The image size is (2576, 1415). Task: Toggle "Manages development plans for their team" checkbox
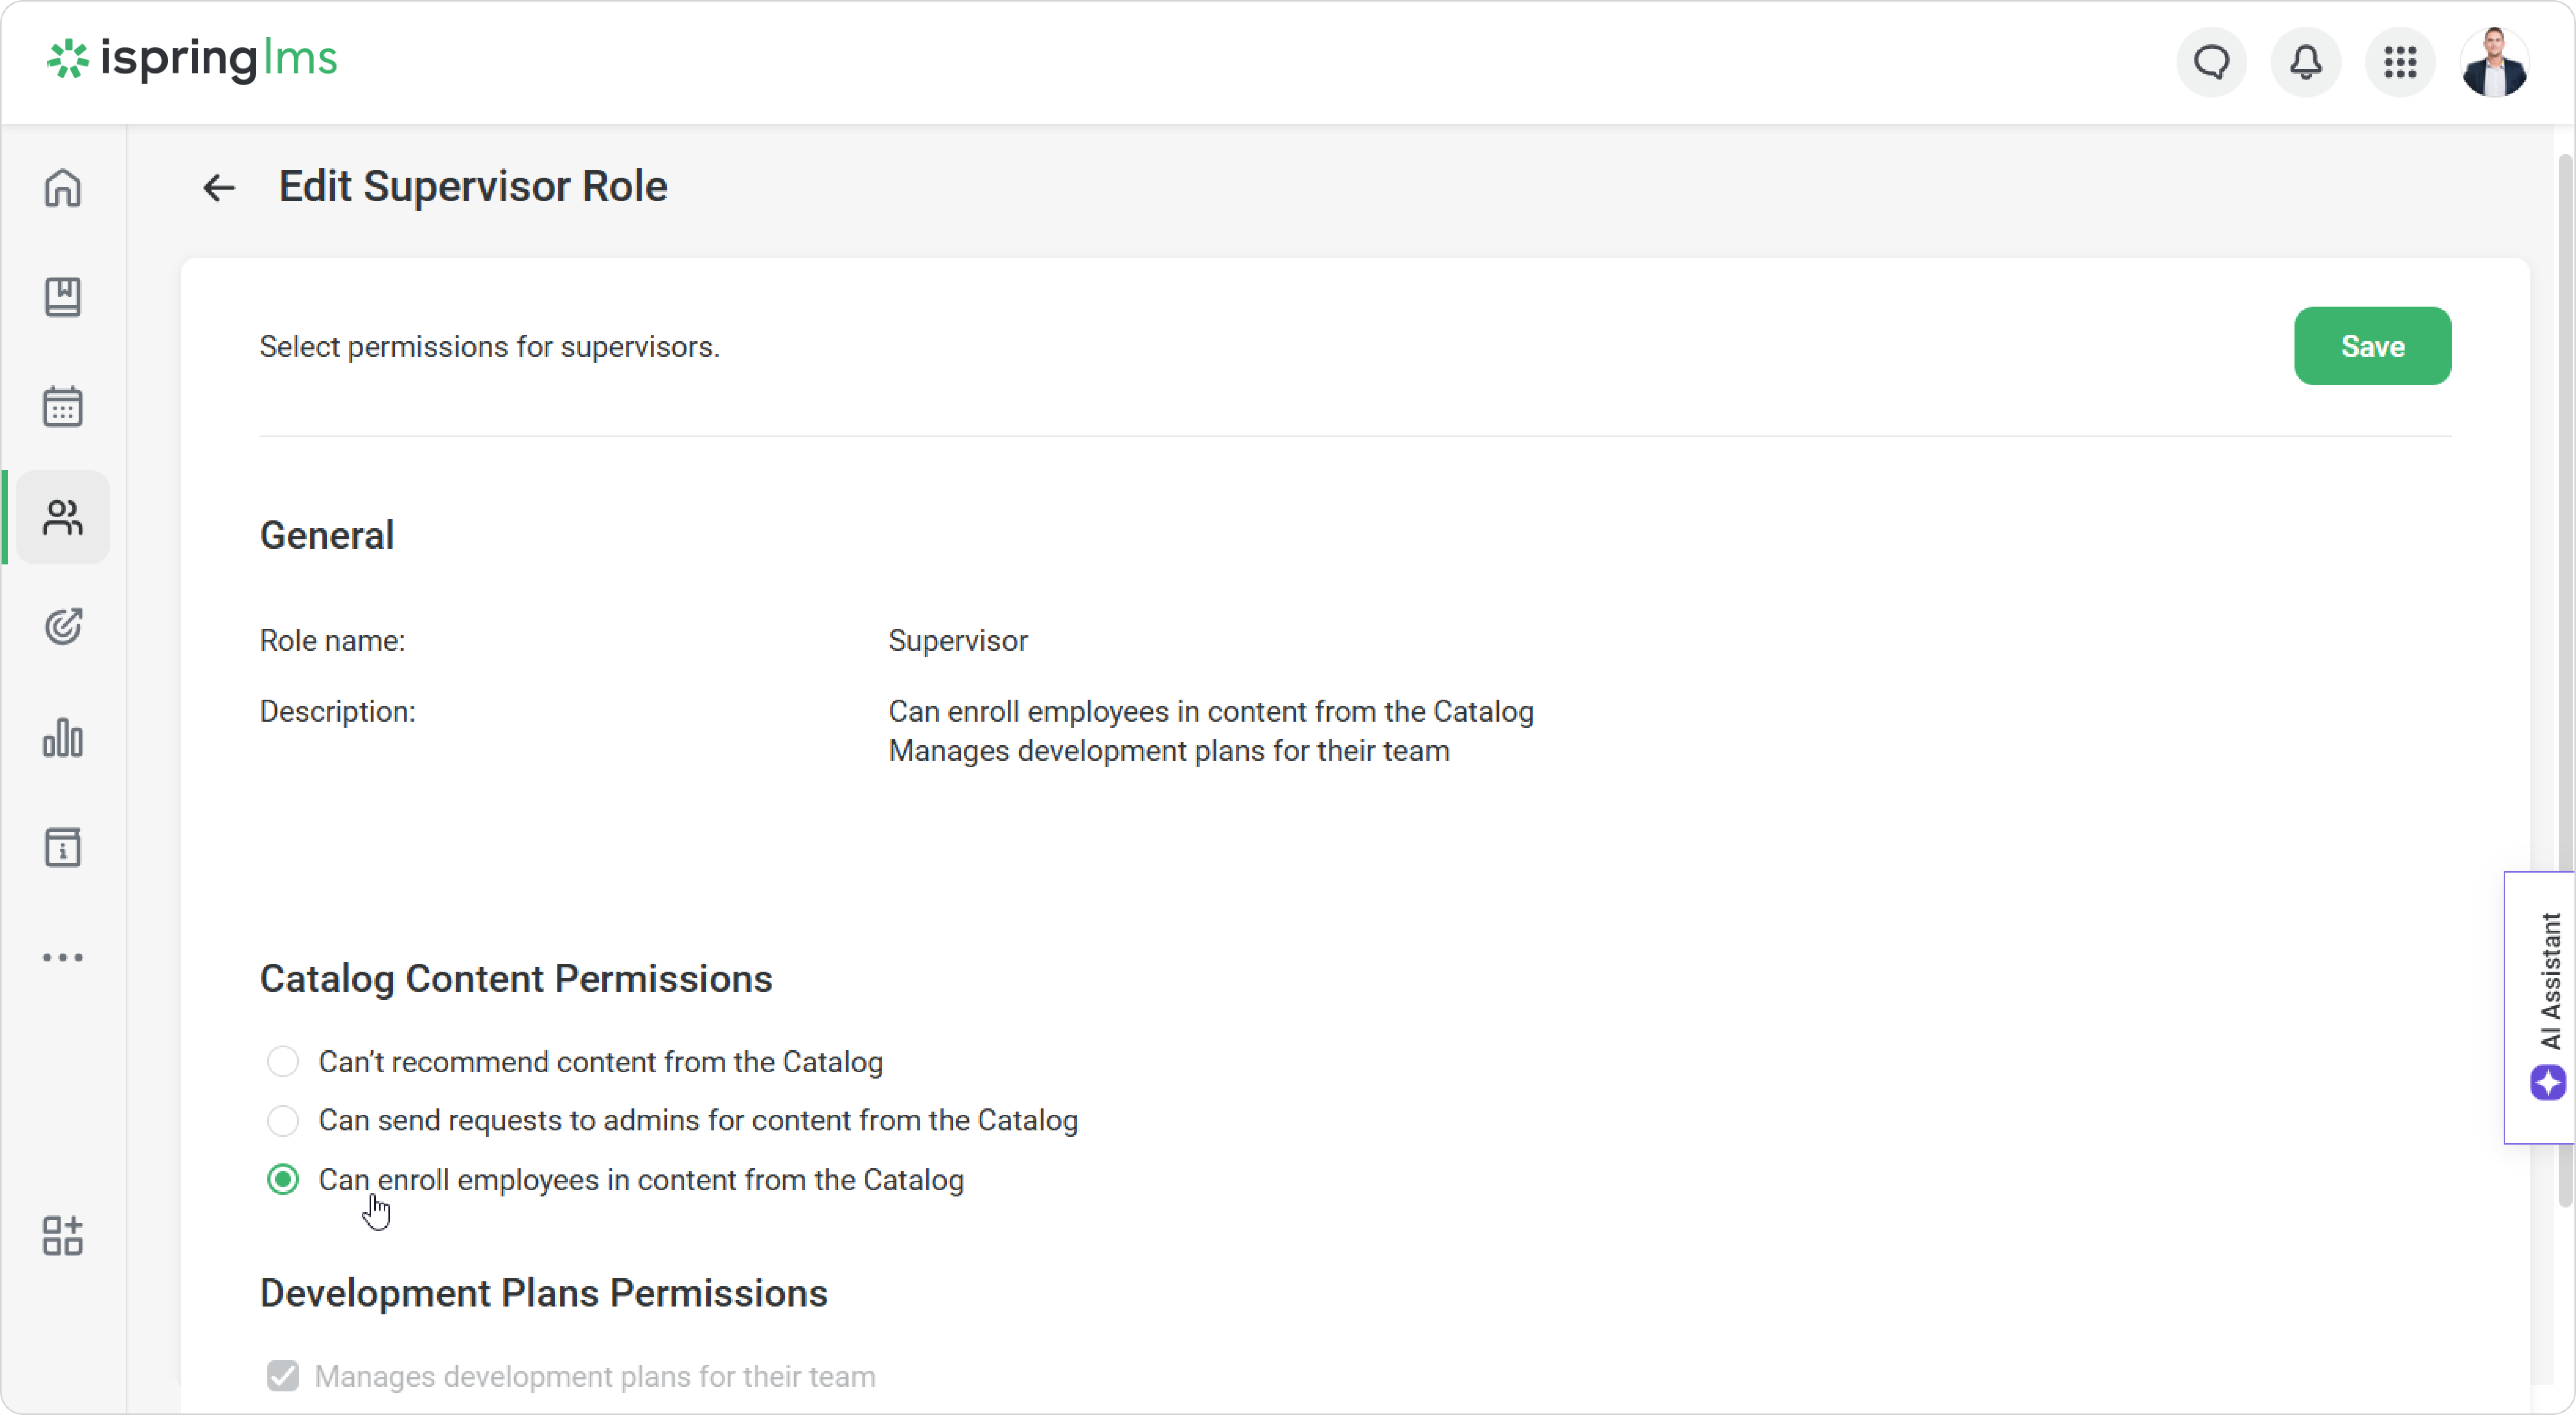283,1376
